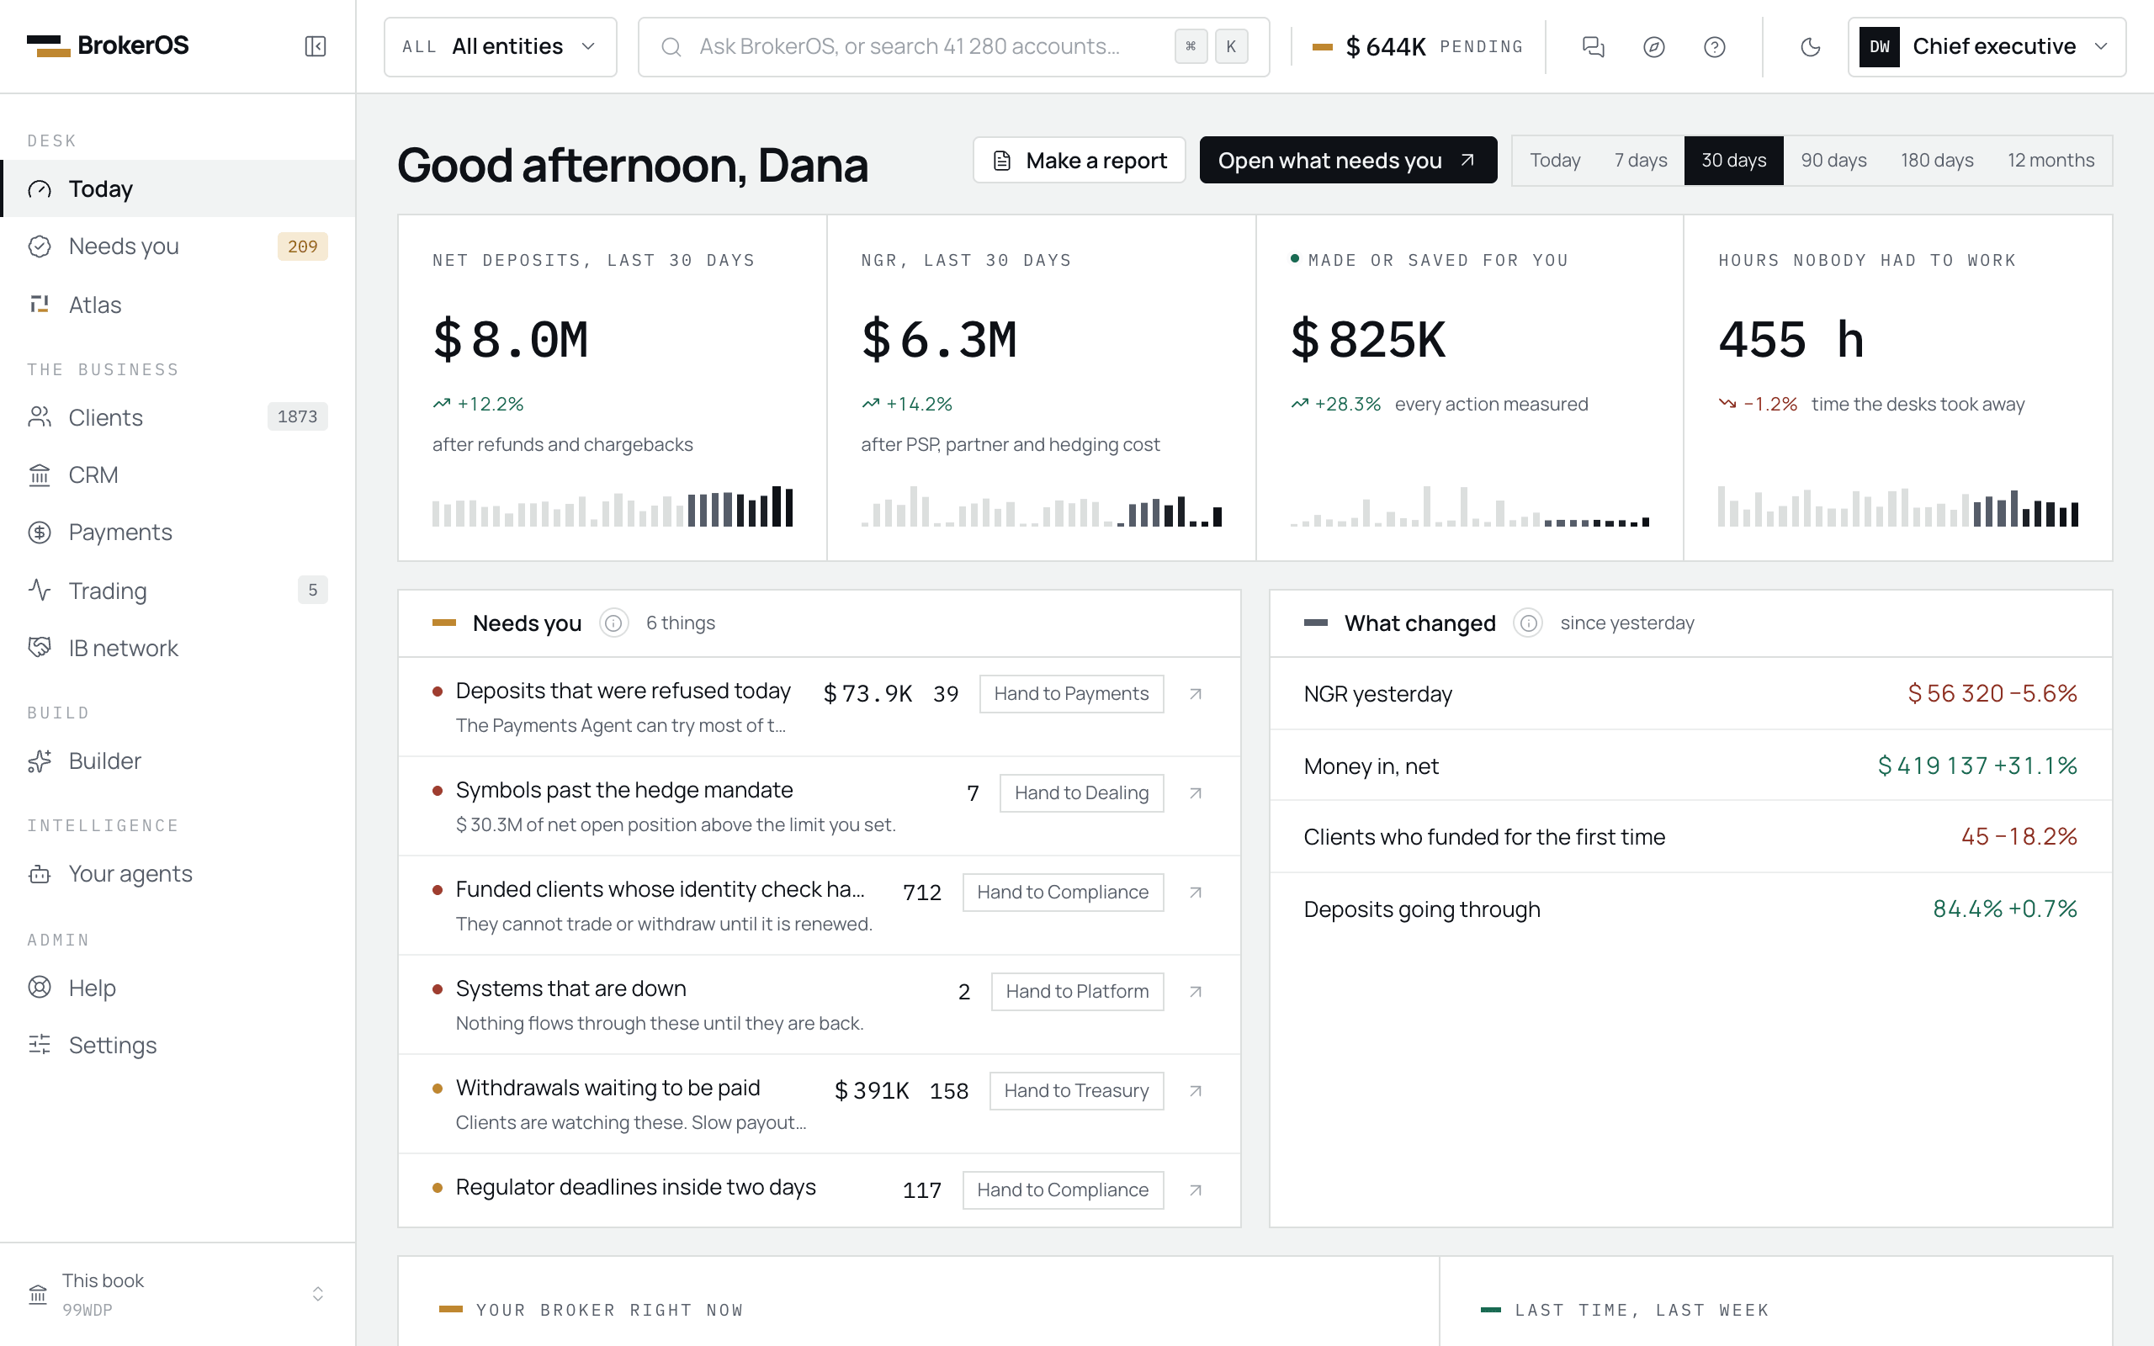
Task: Click Open what needs you button
Action: coord(1348,160)
